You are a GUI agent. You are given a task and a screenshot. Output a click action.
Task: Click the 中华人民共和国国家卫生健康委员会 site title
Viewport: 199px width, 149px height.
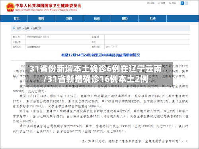[48, 6]
